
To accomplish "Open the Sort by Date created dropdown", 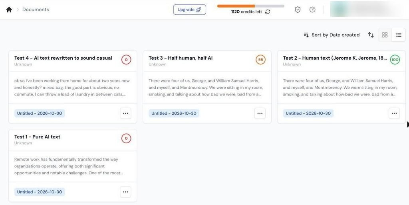I will pyautogui.click(x=332, y=35).
